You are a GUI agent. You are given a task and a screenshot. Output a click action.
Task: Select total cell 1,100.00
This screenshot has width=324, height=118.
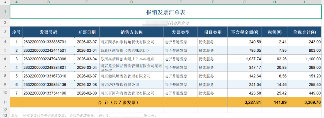tap(304, 59)
